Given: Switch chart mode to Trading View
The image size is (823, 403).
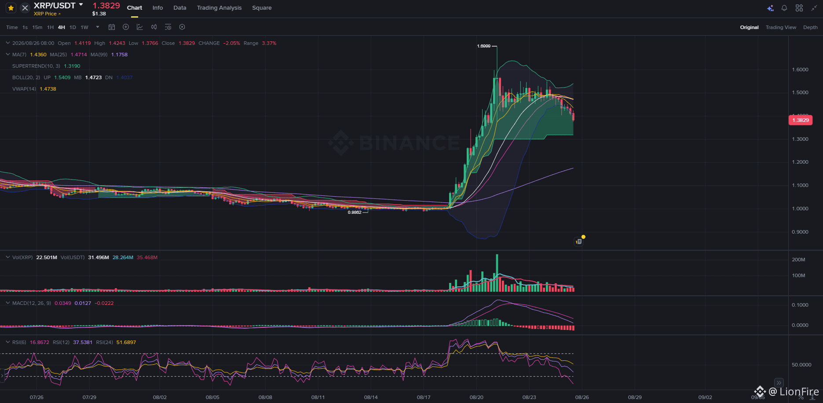Looking at the screenshot, I should tap(781, 27).
